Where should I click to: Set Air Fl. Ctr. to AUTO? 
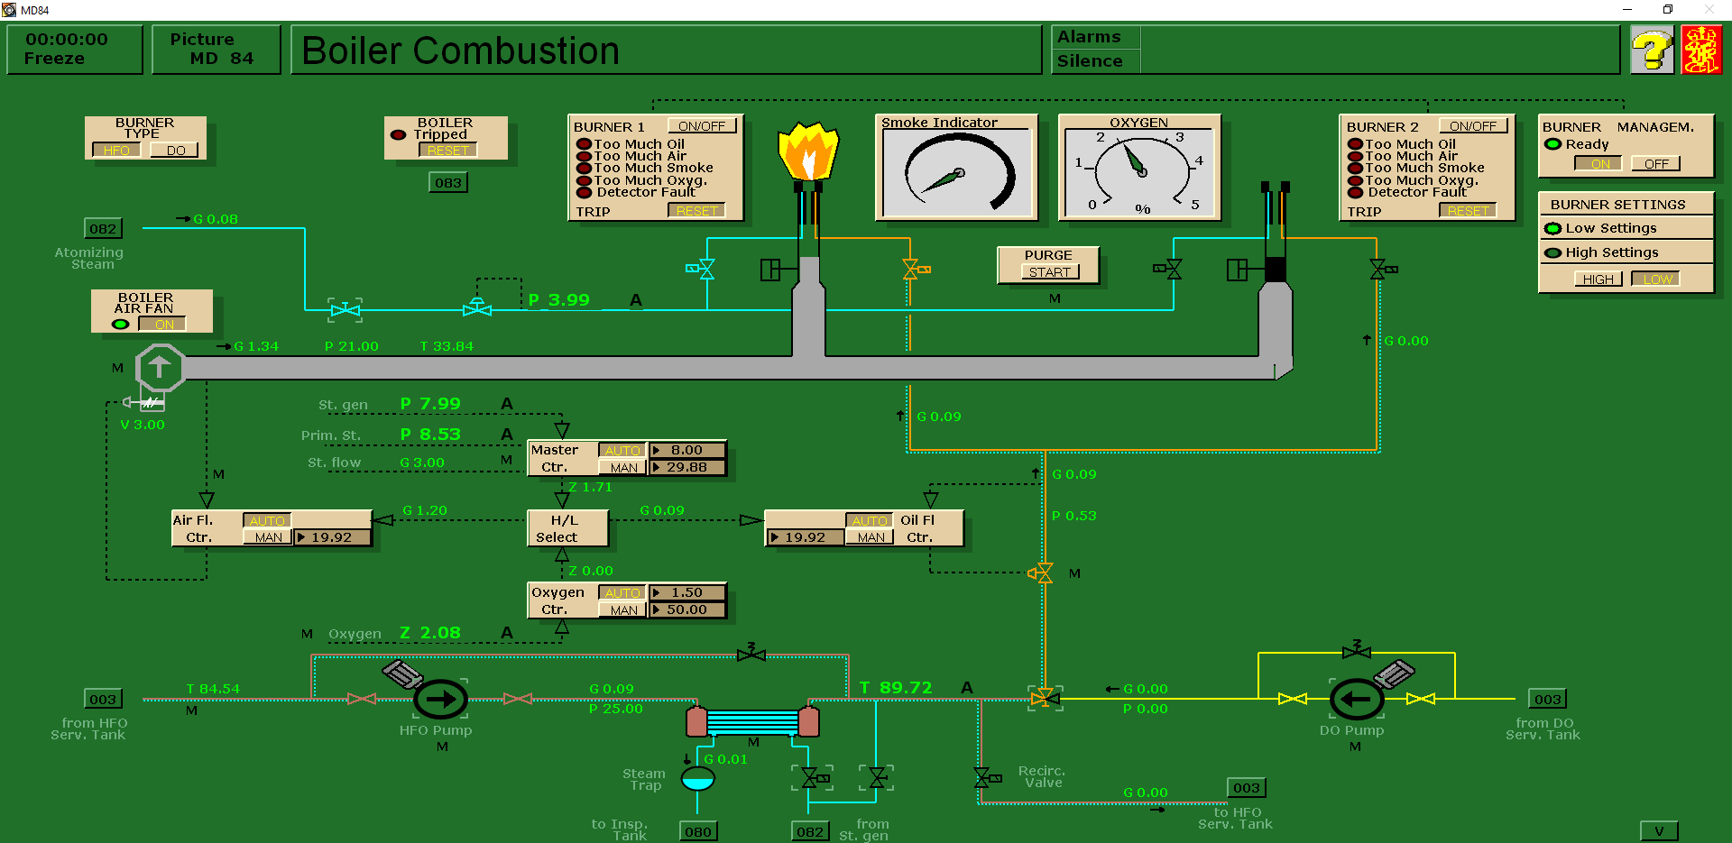pyautogui.click(x=267, y=520)
